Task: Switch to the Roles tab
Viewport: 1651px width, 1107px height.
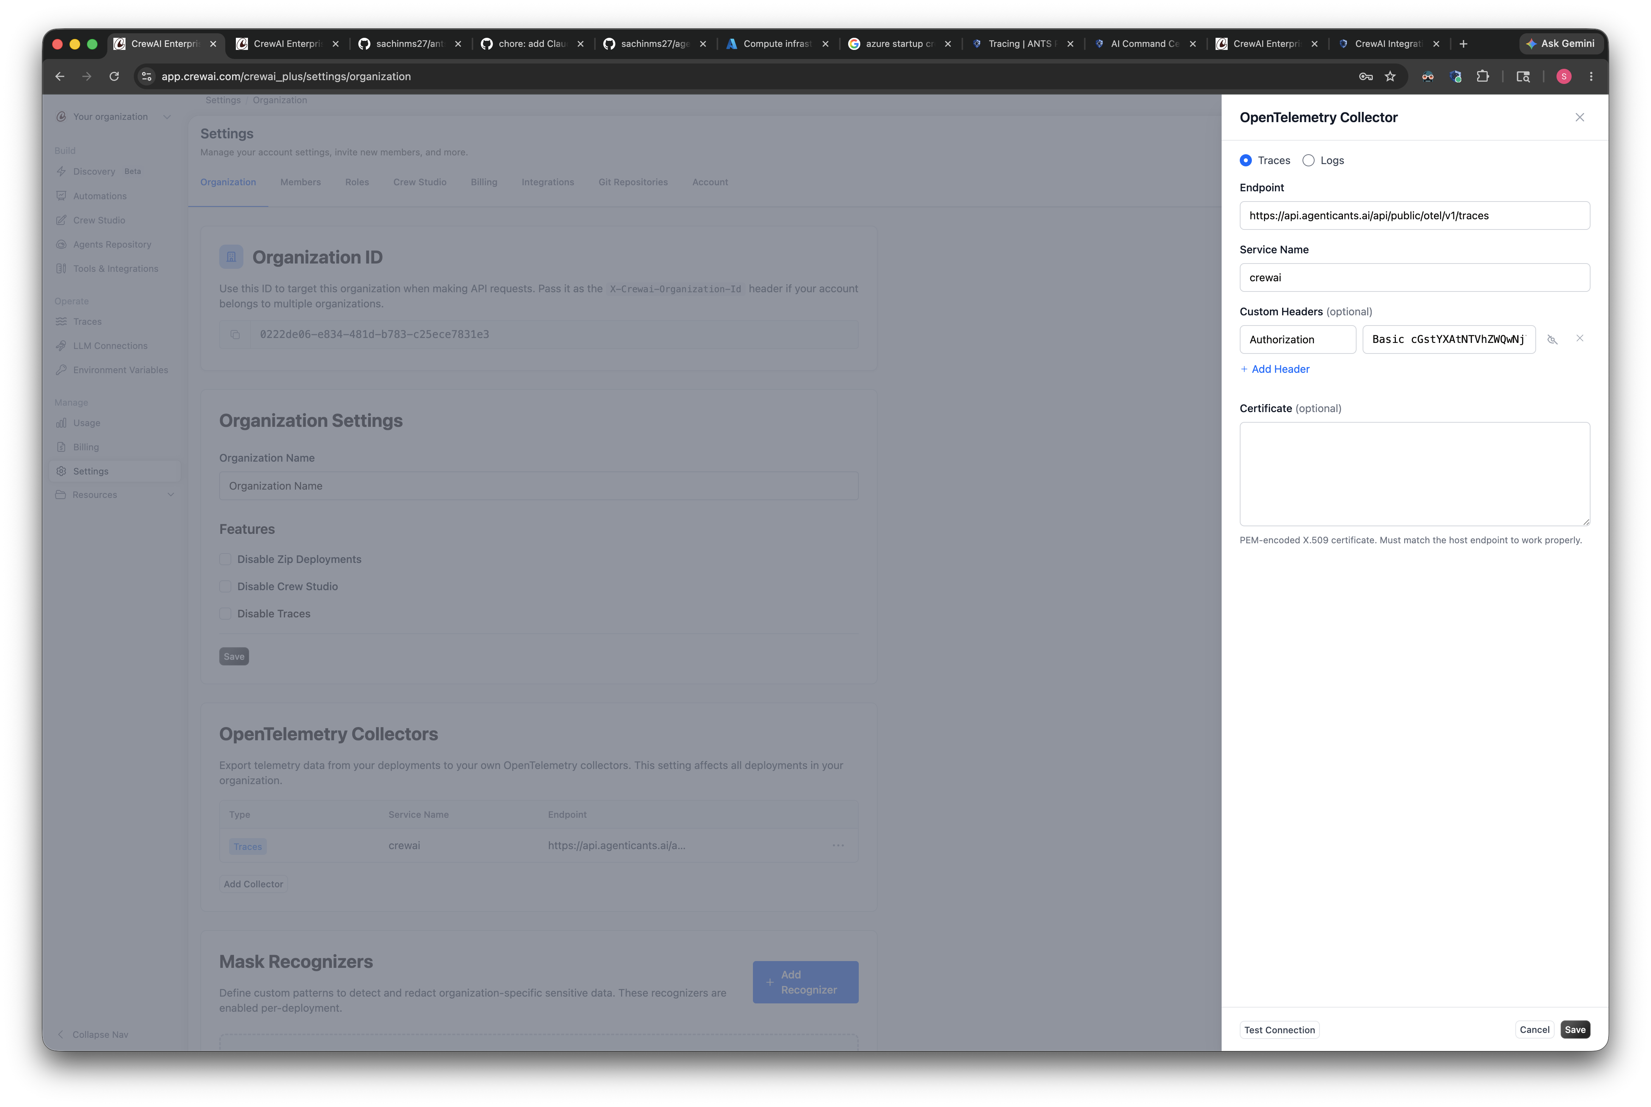Action: [x=356, y=182]
